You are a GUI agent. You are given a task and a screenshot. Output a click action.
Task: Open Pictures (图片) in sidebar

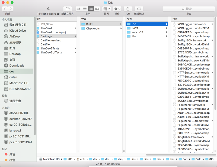[17, 48]
